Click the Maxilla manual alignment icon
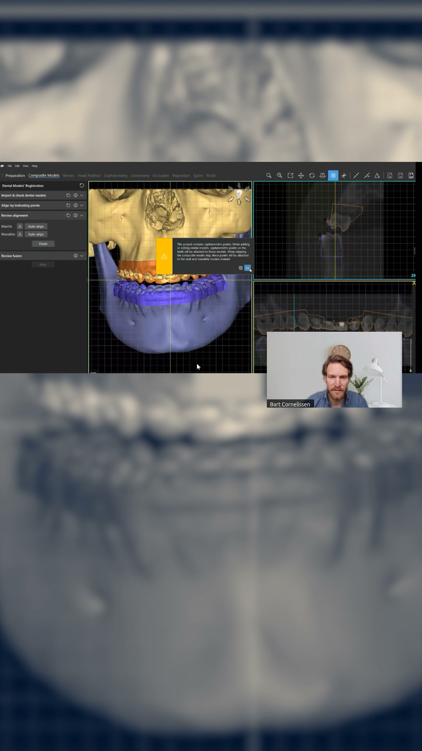This screenshot has height=751, width=422. (x=20, y=226)
